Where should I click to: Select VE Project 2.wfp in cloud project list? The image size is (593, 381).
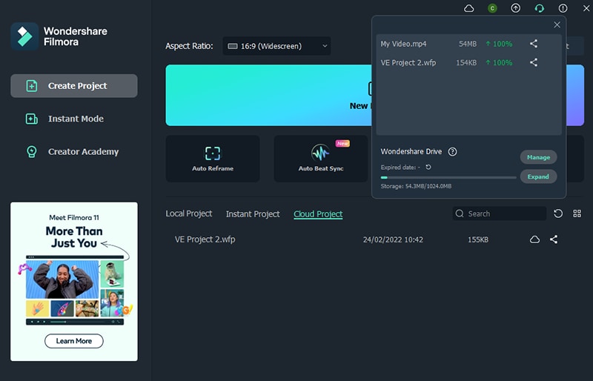205,239
